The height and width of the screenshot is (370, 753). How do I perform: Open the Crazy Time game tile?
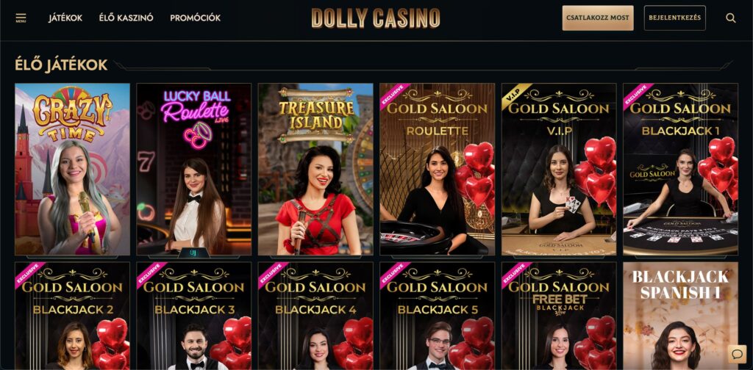[x=73, y=169]
